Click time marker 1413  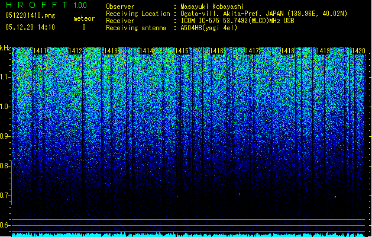coord(111,51)
